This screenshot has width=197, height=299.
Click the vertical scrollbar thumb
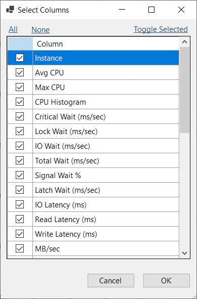click(184, 90)
